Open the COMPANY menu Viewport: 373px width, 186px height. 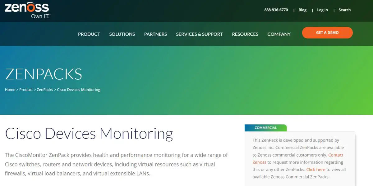click(x=279, y=34)
